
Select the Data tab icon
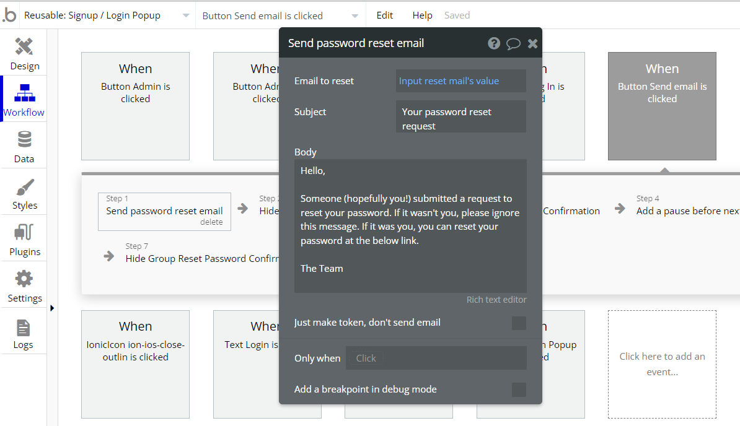pos(24,139)
